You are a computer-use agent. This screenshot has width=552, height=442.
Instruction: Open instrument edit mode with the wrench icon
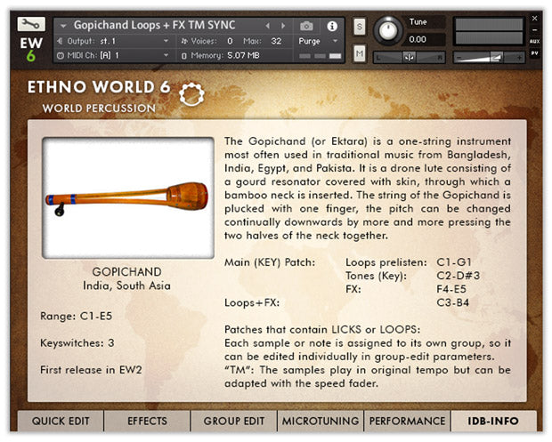31,24
